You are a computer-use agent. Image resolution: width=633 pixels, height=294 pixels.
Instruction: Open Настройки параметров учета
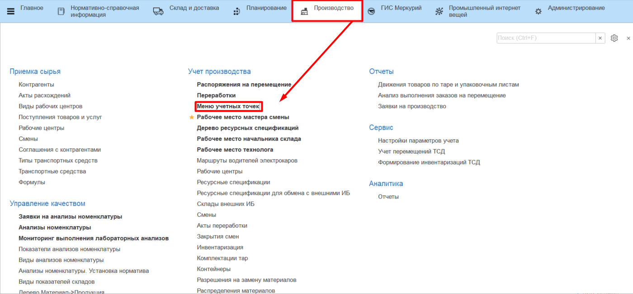tap(418, 141)
